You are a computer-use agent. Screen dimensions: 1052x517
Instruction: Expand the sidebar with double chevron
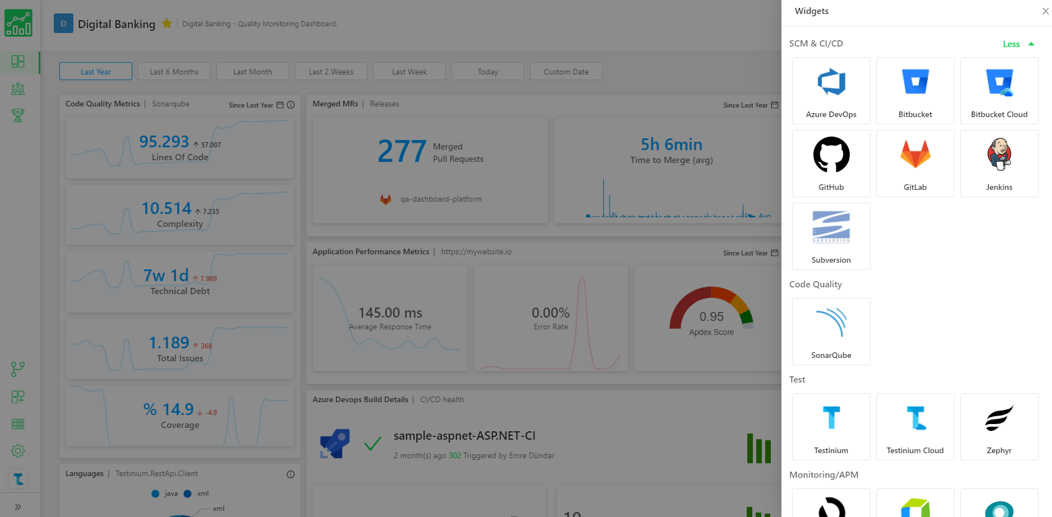(18, 507)
